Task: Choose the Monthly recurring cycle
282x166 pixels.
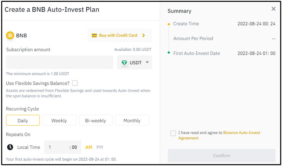Action: (132, 121)
